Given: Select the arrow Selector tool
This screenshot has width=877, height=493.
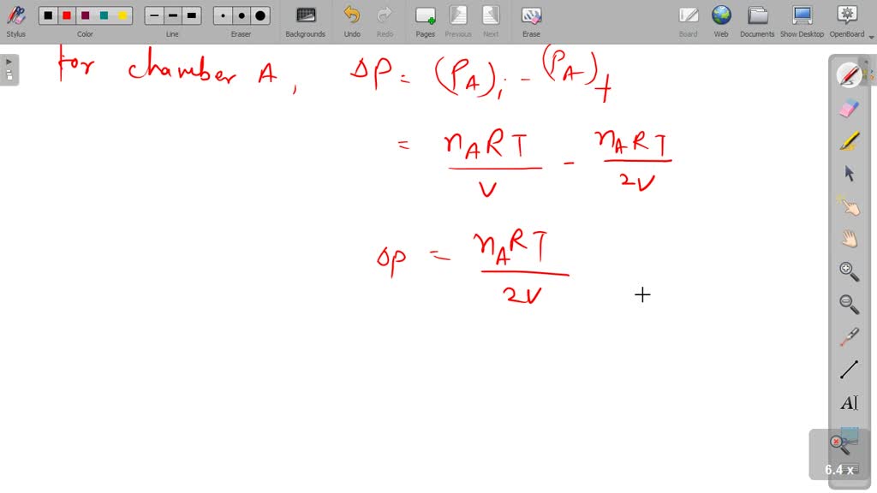Looking at the screenshot, I should coord(848,173).
